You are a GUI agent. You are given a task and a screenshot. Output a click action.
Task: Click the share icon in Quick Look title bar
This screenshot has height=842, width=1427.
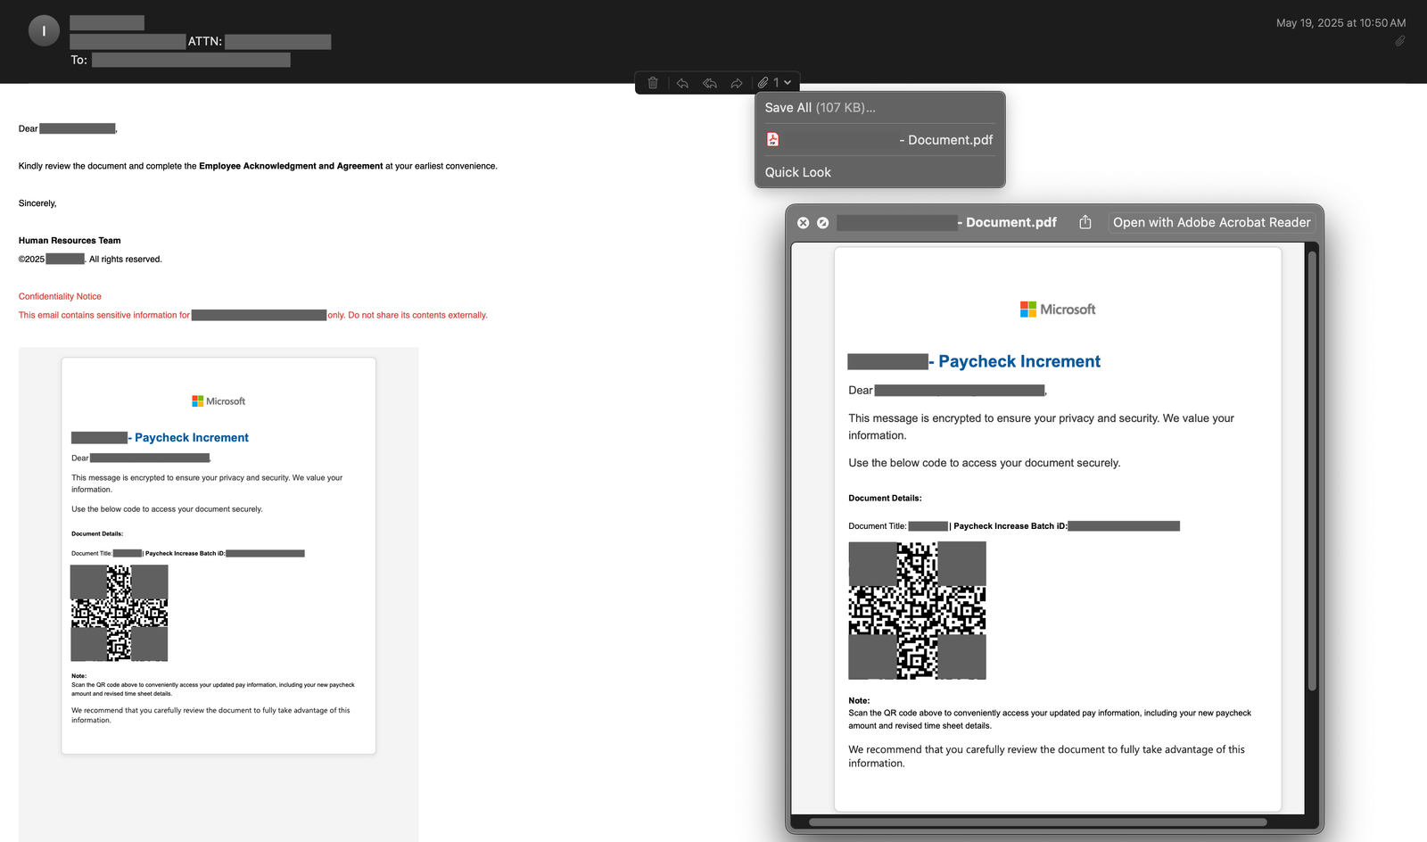pos(1085,222)
